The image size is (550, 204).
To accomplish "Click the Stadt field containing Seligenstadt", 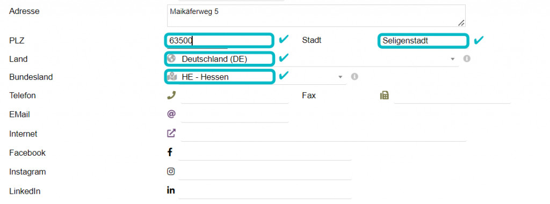I will point(423,41).
